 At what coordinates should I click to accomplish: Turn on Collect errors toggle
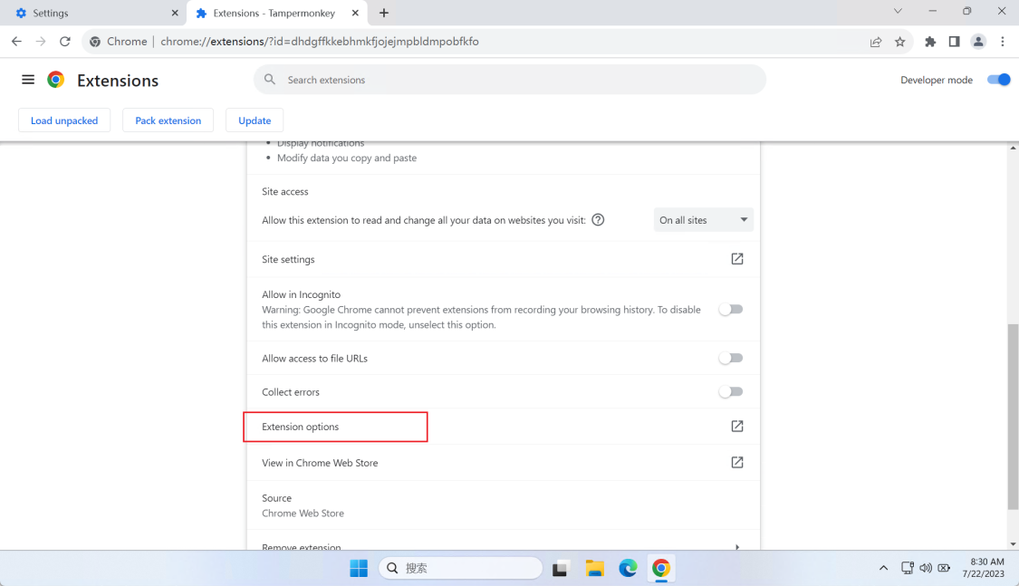click(730, 392)
